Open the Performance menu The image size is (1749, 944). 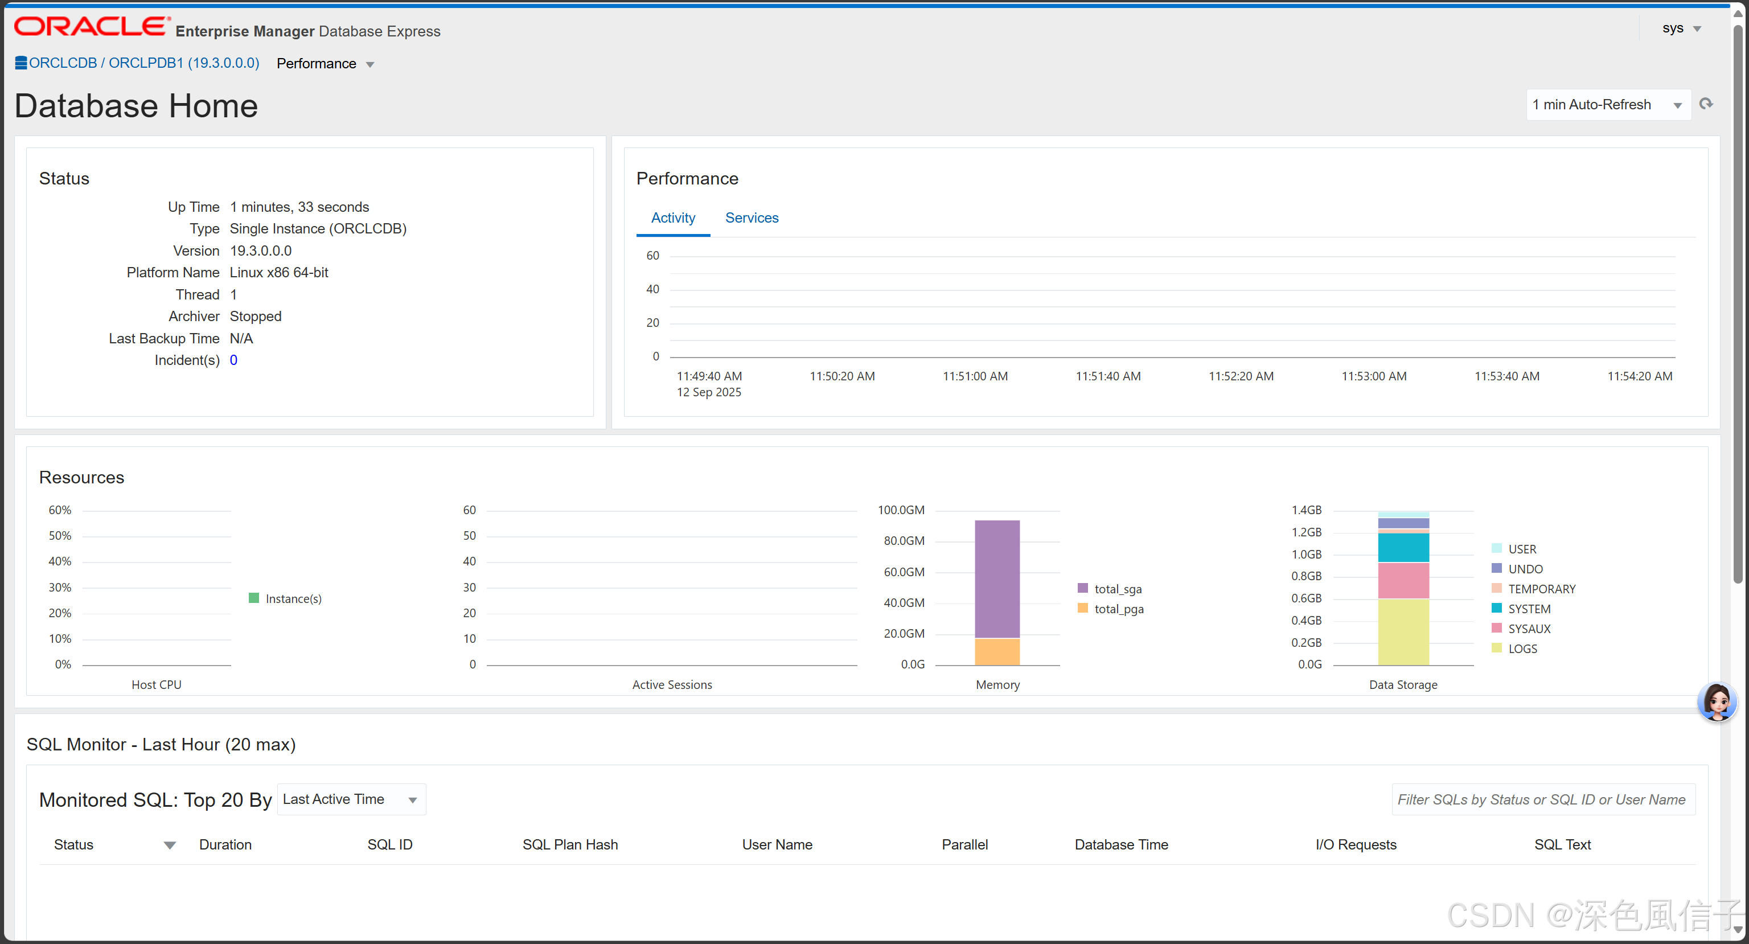click(x=325, y=64)
